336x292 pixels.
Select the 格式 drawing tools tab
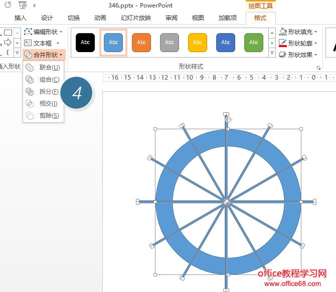pyautogui.click(x=260, y=18)
